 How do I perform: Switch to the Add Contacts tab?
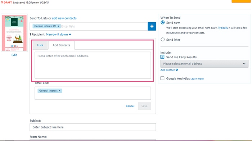click(x=61, y=45)
